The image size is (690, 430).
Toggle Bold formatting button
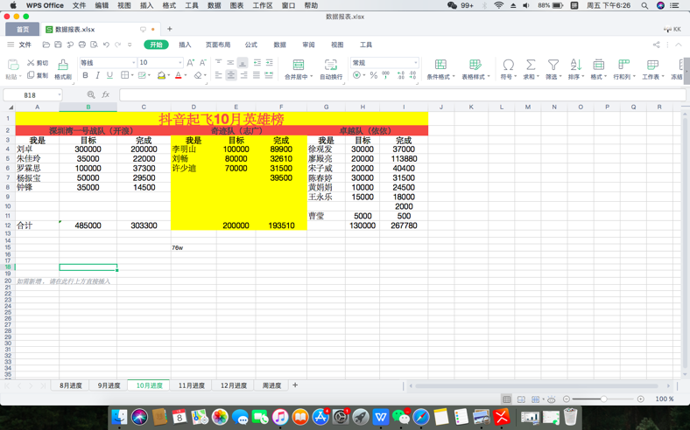point(85,75)
